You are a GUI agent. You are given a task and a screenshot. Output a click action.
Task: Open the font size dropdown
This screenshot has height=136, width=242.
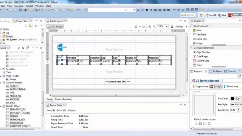point(135,10)
